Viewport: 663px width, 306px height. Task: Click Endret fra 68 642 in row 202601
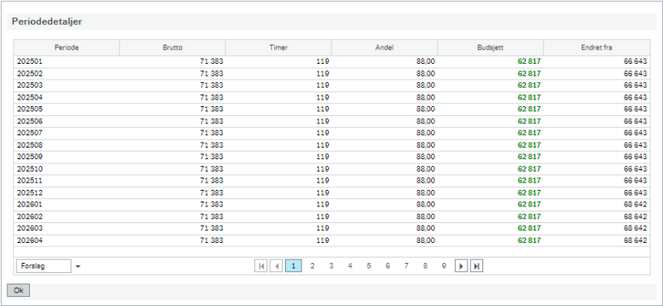pos(635,205)
